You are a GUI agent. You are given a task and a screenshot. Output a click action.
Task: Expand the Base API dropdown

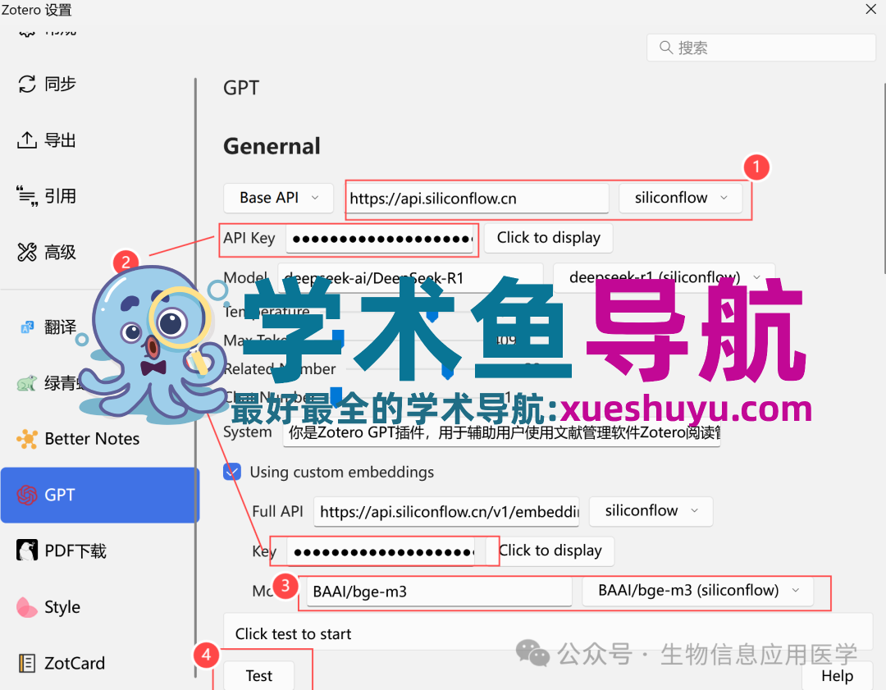[x=278, y=198]
